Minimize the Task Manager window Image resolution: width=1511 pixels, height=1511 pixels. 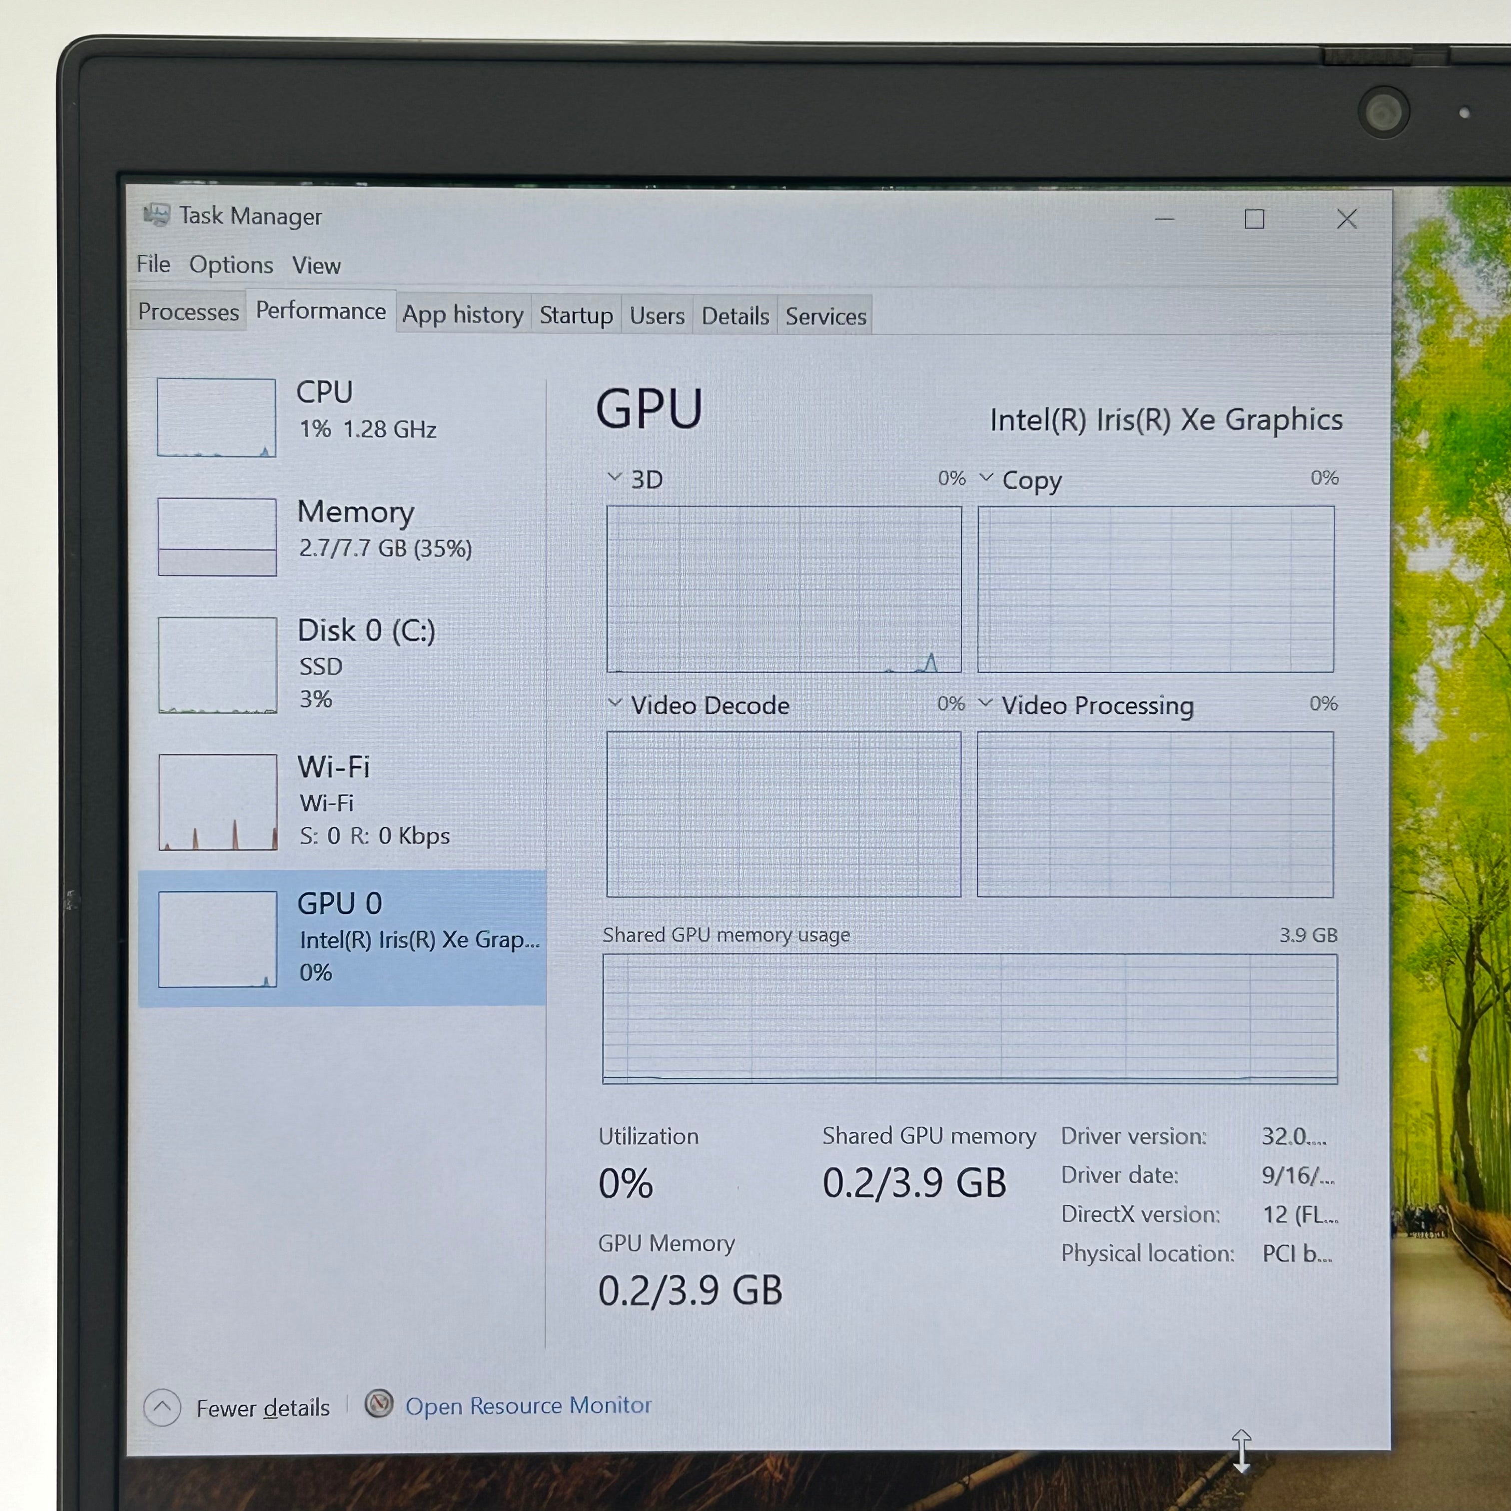click(1165, 219)
